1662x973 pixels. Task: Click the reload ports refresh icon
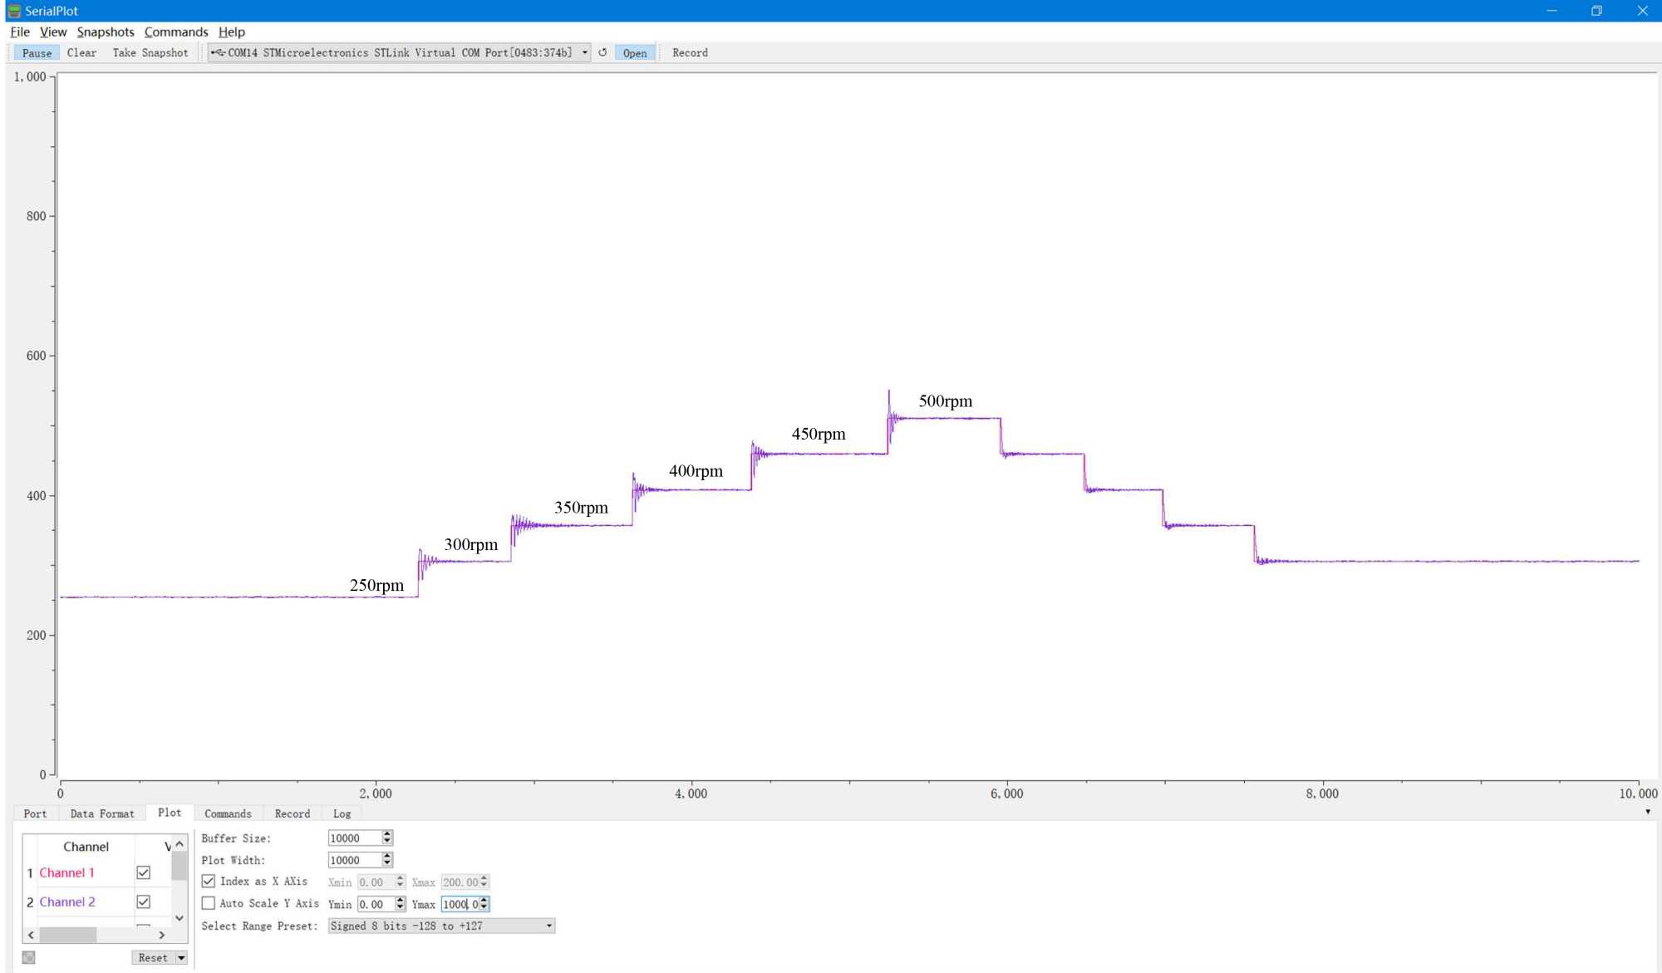pyautogui.click(x=602, y=52)
